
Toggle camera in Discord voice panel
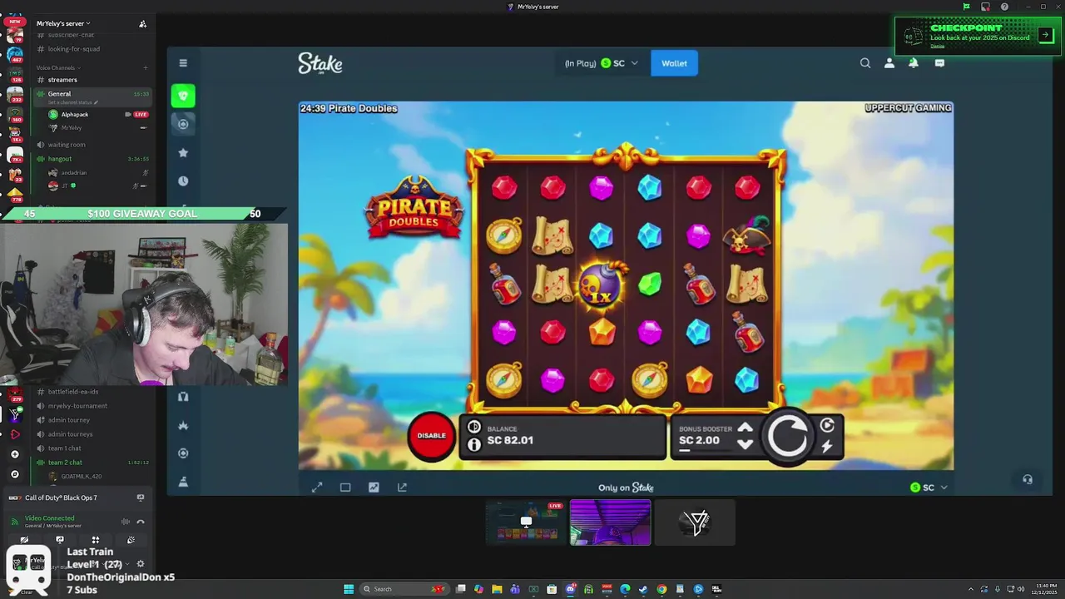24,540
